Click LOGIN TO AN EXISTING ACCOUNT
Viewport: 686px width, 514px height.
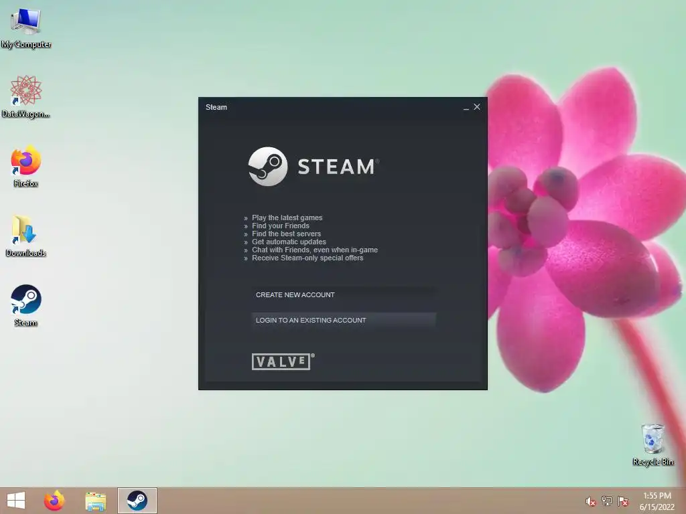point(344,320)
